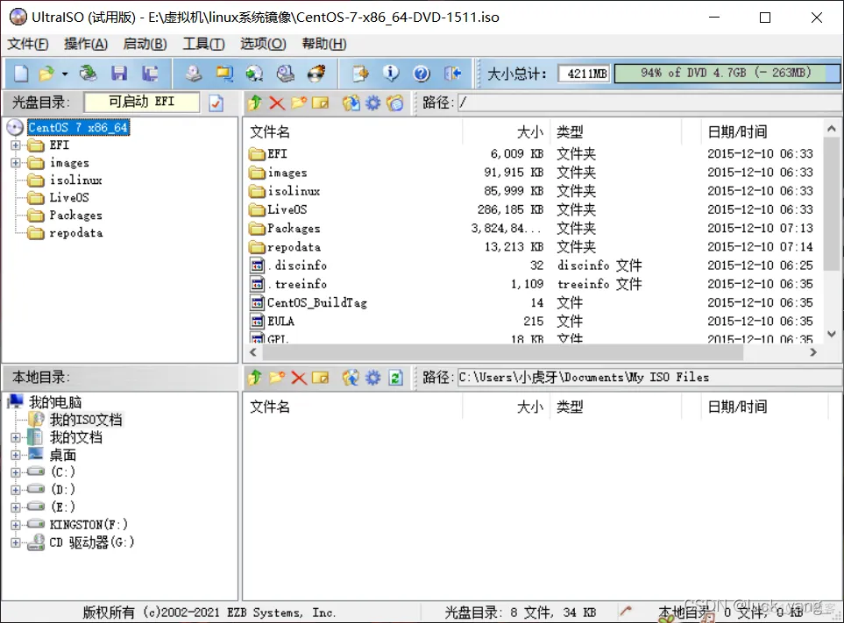Expand the (C:) drive tree node
This screenshot has height=623, width=844.
point(16,472)
